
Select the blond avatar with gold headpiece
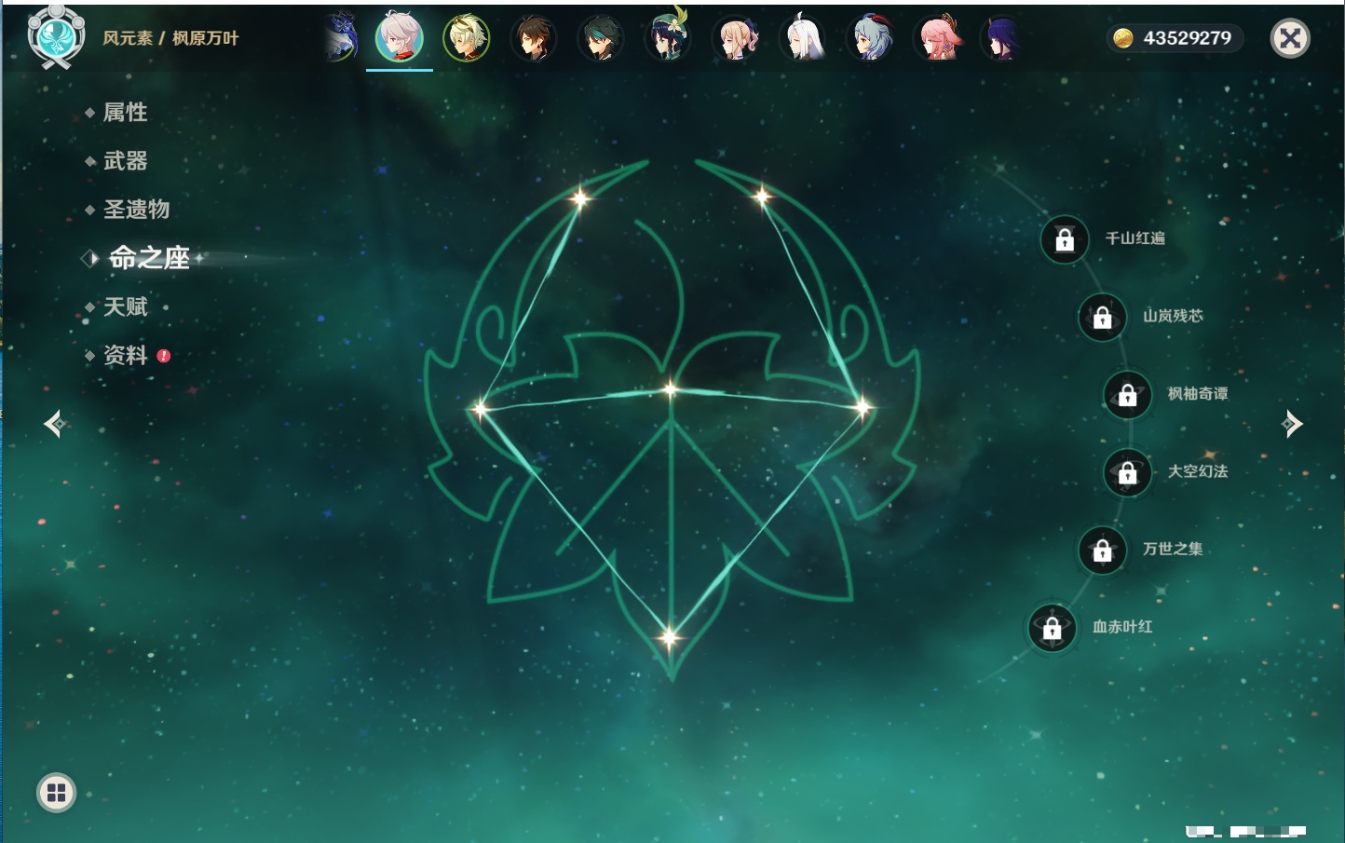(467, 38)
